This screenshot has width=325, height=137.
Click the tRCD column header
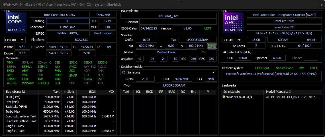click(150, 92)
